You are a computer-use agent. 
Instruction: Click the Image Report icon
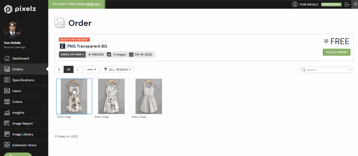click(x=7, y=123)
